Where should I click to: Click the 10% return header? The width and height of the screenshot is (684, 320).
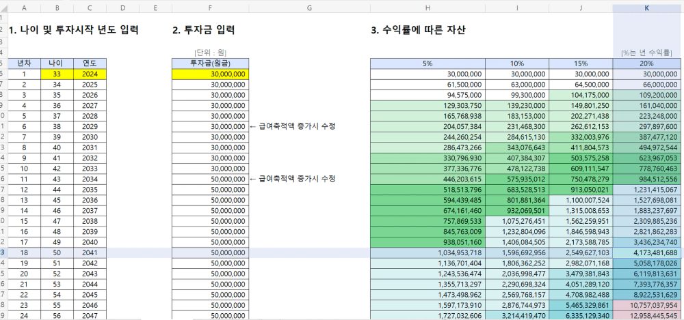517,63
